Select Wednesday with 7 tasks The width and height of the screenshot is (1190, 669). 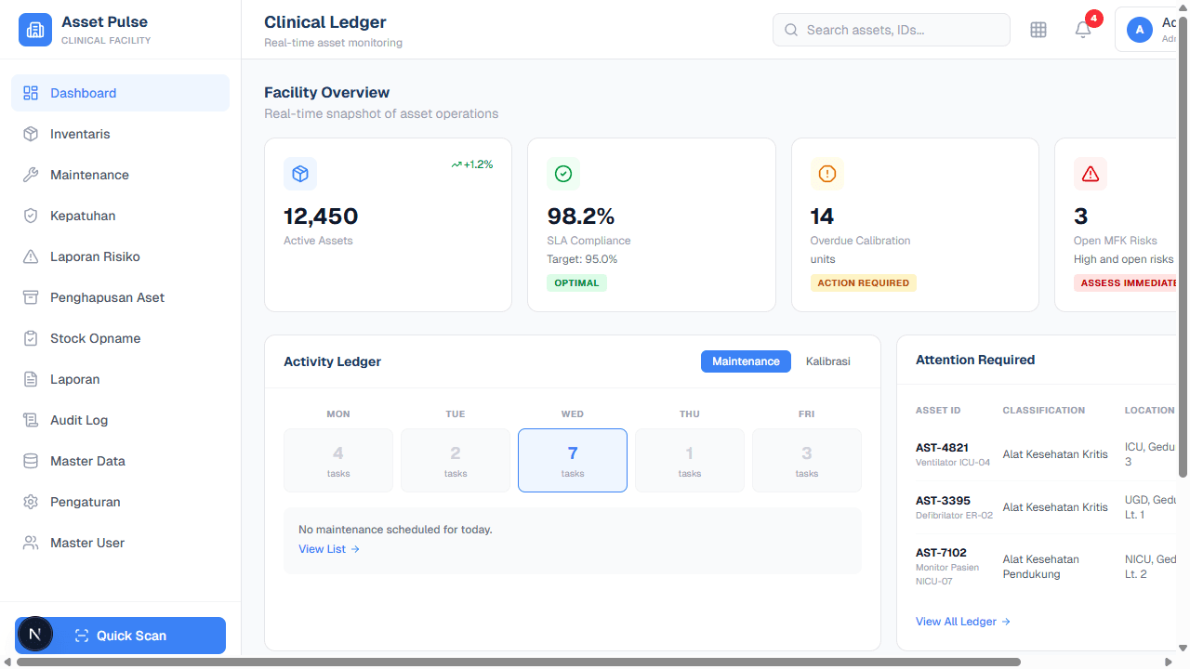click(x=573, y=460)
